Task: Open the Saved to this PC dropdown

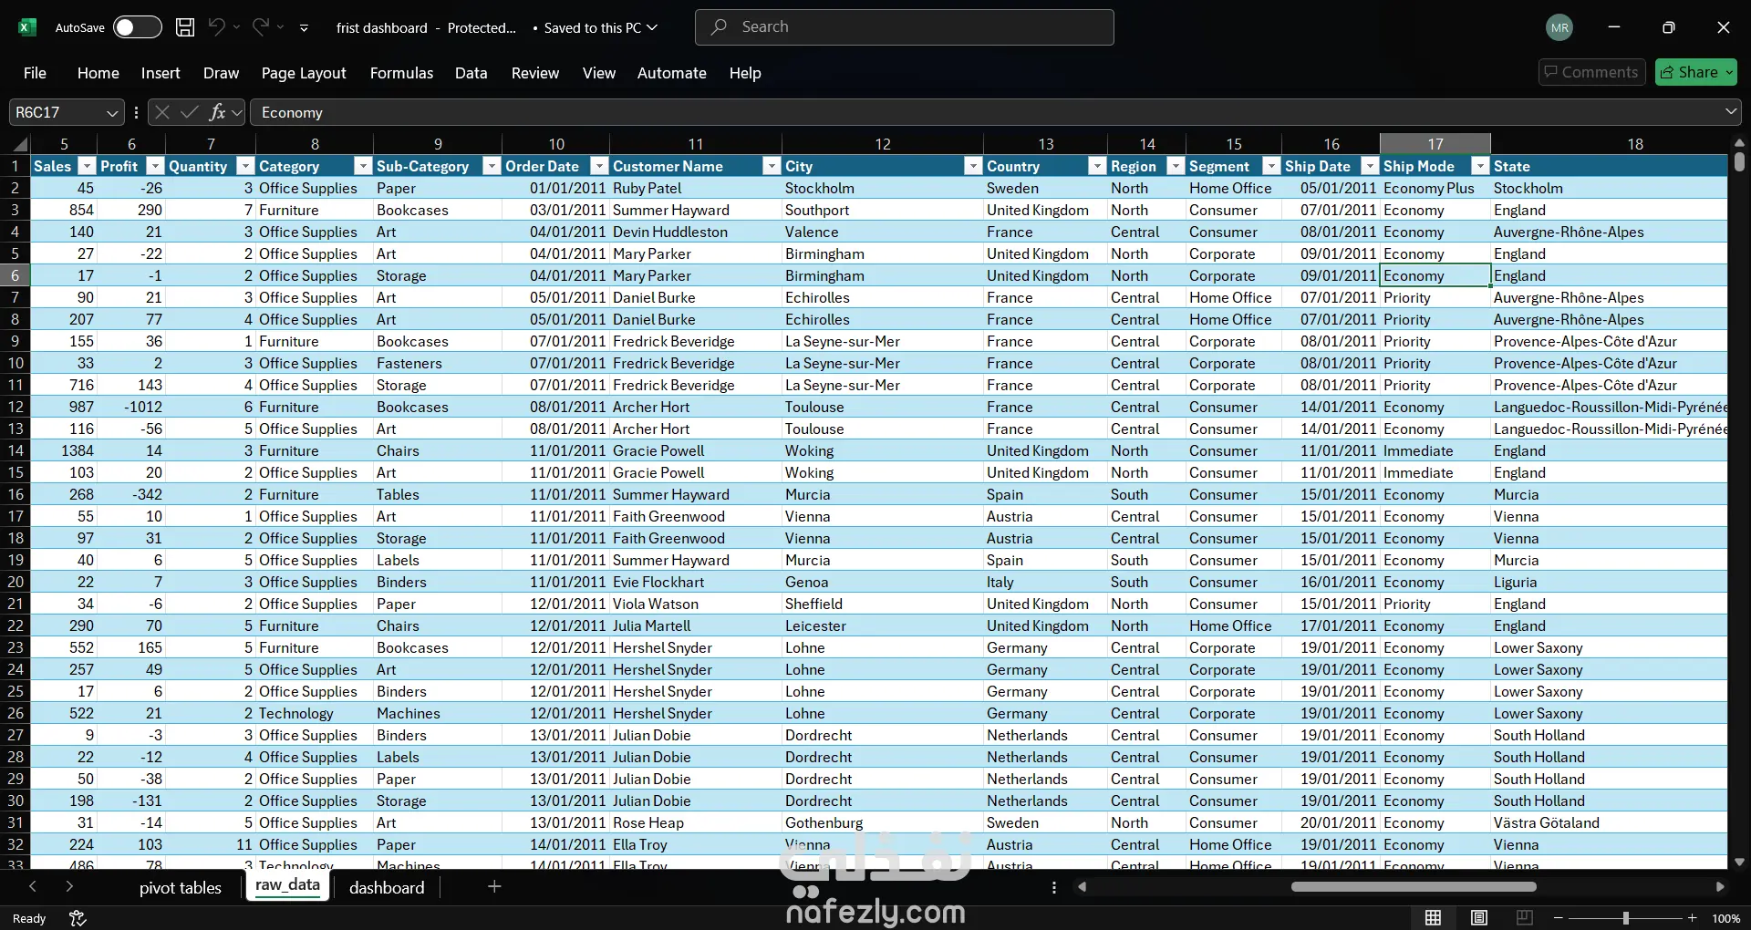Action: (x=600, y=27)
